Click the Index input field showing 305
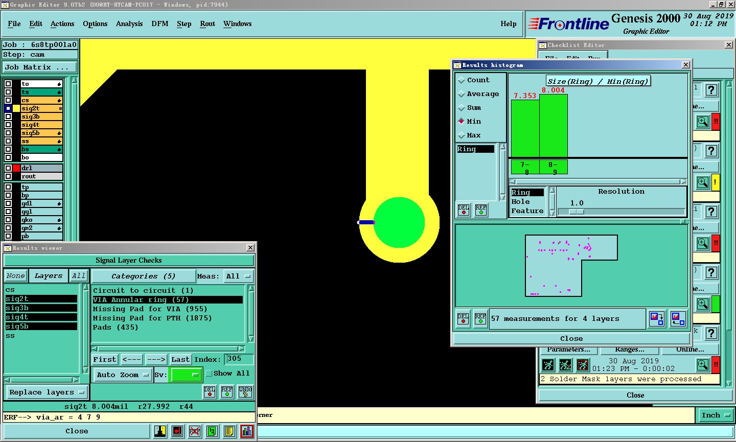The image size is (736, 442). pos(239,359)
